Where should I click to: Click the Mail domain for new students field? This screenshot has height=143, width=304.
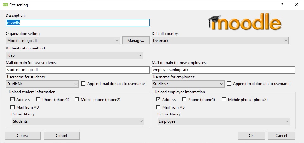[78, 70]
